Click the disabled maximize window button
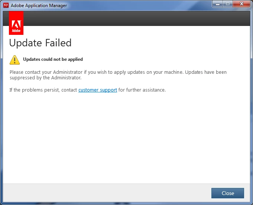The image size is (253, 205). tap(228, 4)
